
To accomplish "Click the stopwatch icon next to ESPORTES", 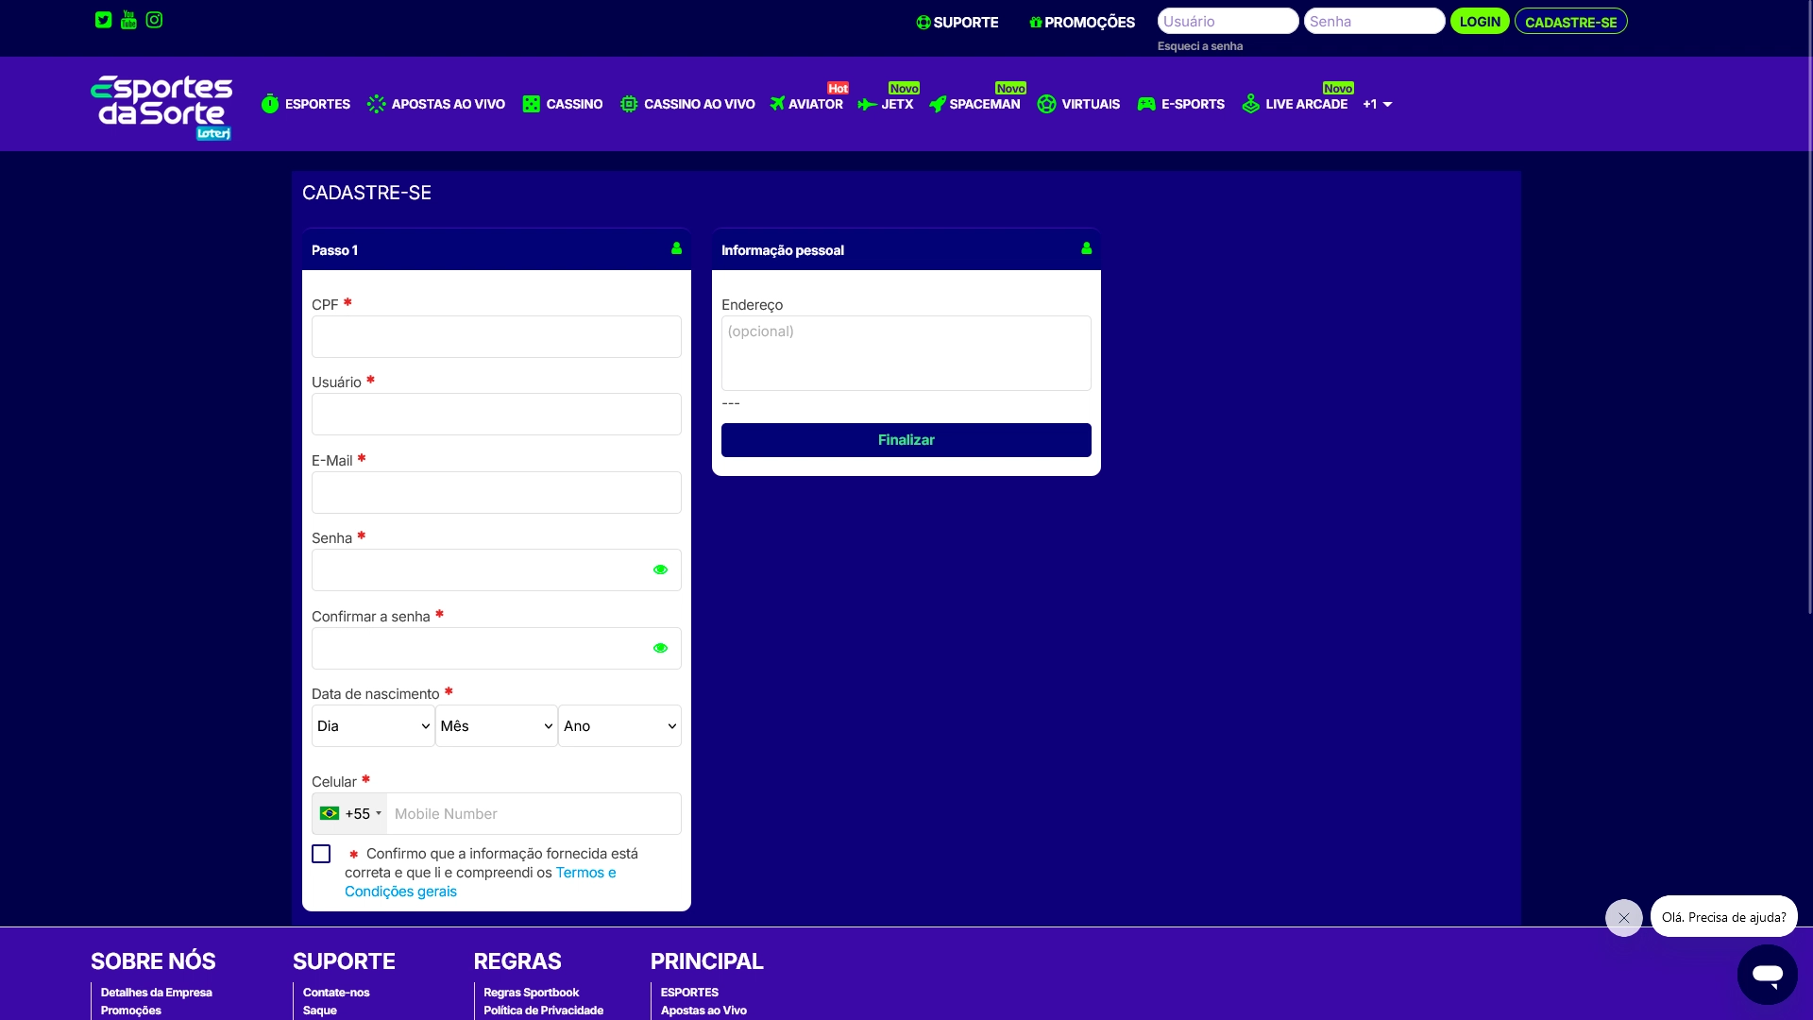I will click(270, 104).
